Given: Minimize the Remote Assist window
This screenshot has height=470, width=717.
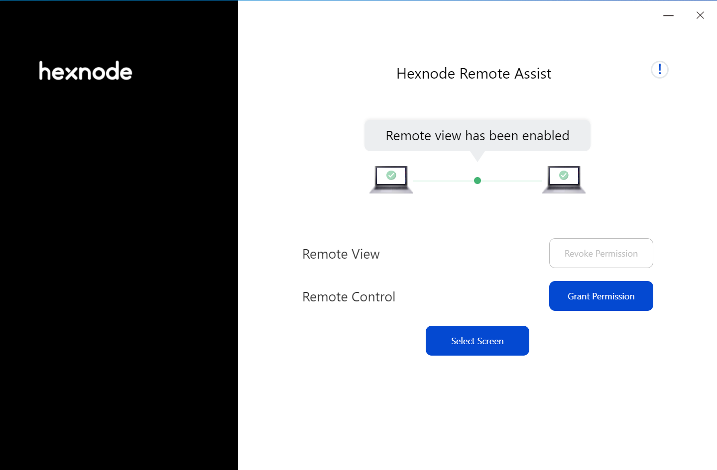Looking at the screenshot, I should (x=668, y=15).
